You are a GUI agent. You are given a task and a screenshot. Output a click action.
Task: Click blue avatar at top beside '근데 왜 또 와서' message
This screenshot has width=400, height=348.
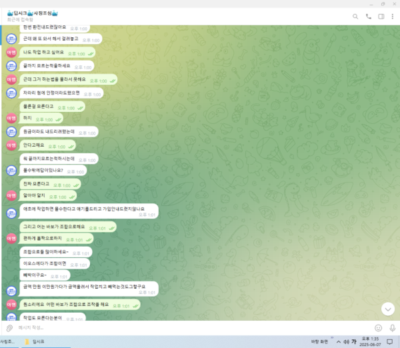click(11, 39)
